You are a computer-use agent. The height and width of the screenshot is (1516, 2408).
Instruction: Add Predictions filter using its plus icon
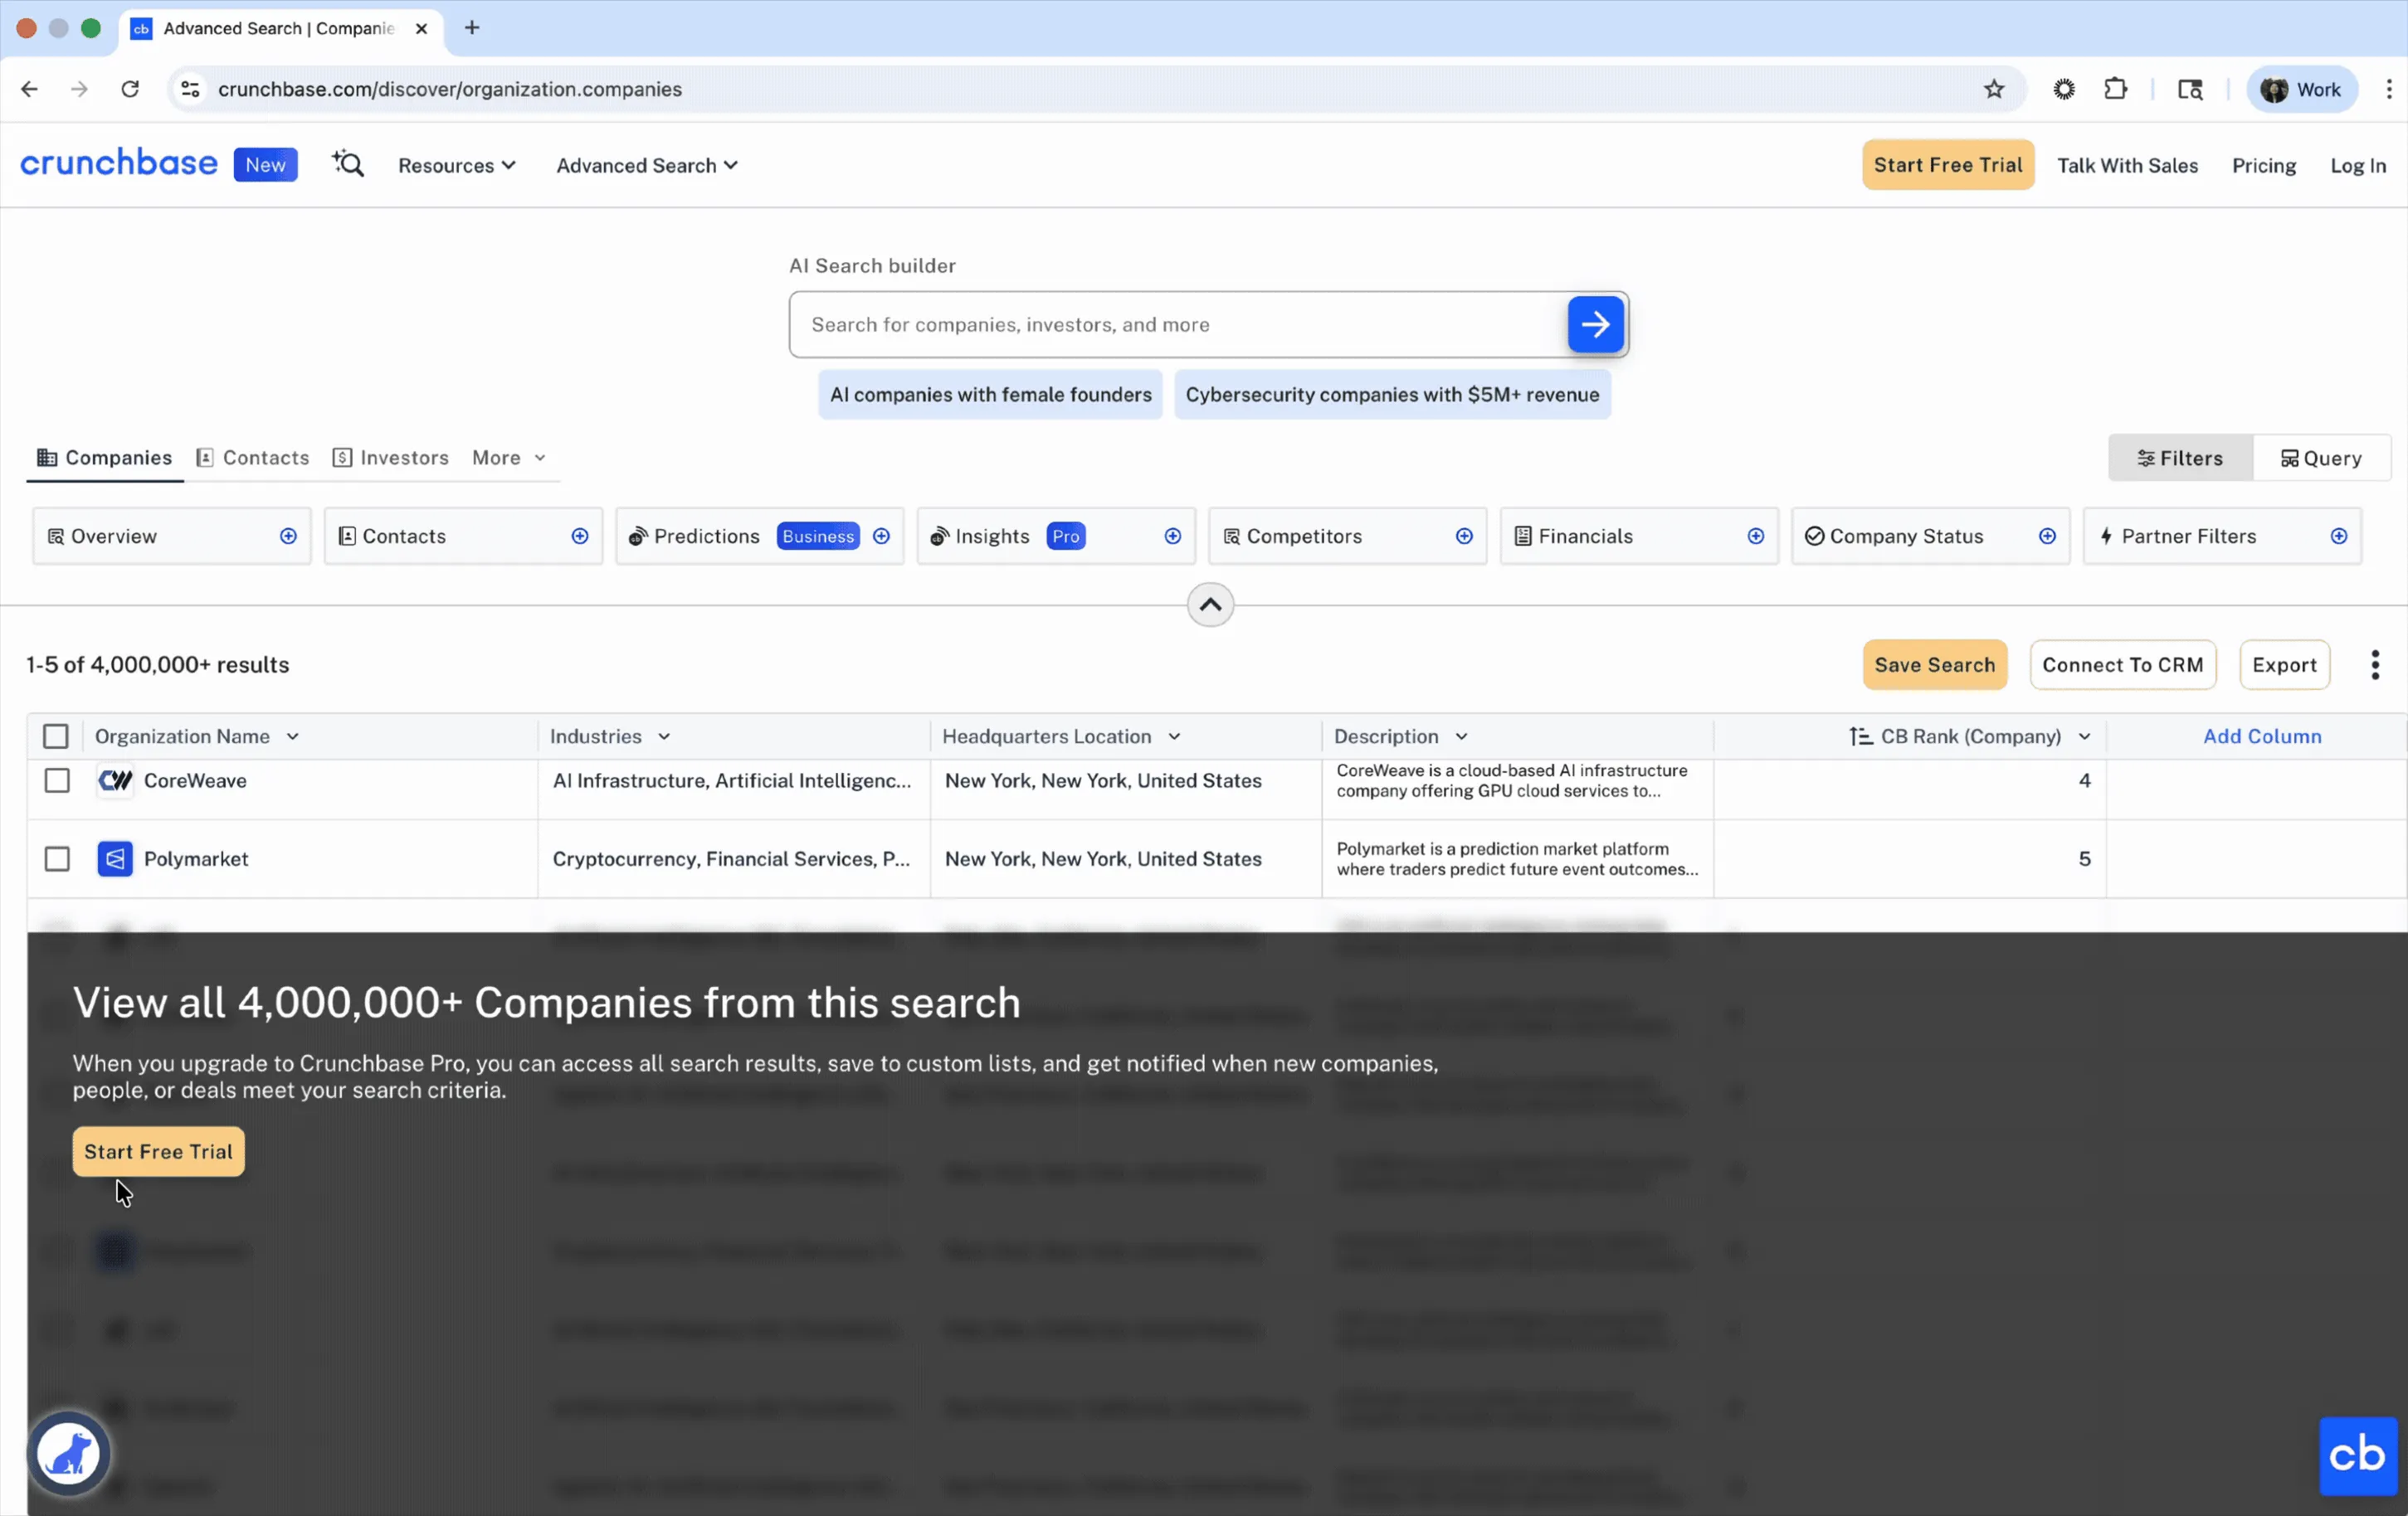(881, 537)
